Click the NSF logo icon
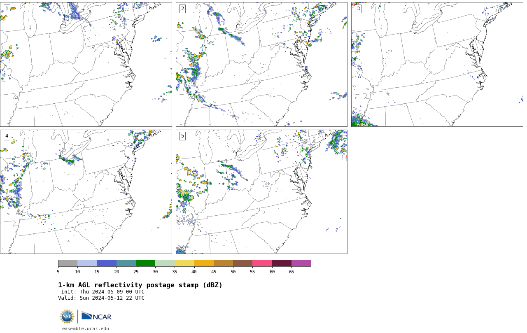 coord(67,317)
